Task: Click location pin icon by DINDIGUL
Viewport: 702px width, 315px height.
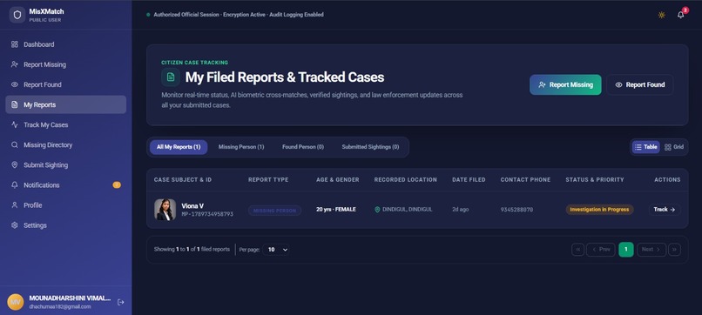Action: pyautogui.click(x=377, y=210)
